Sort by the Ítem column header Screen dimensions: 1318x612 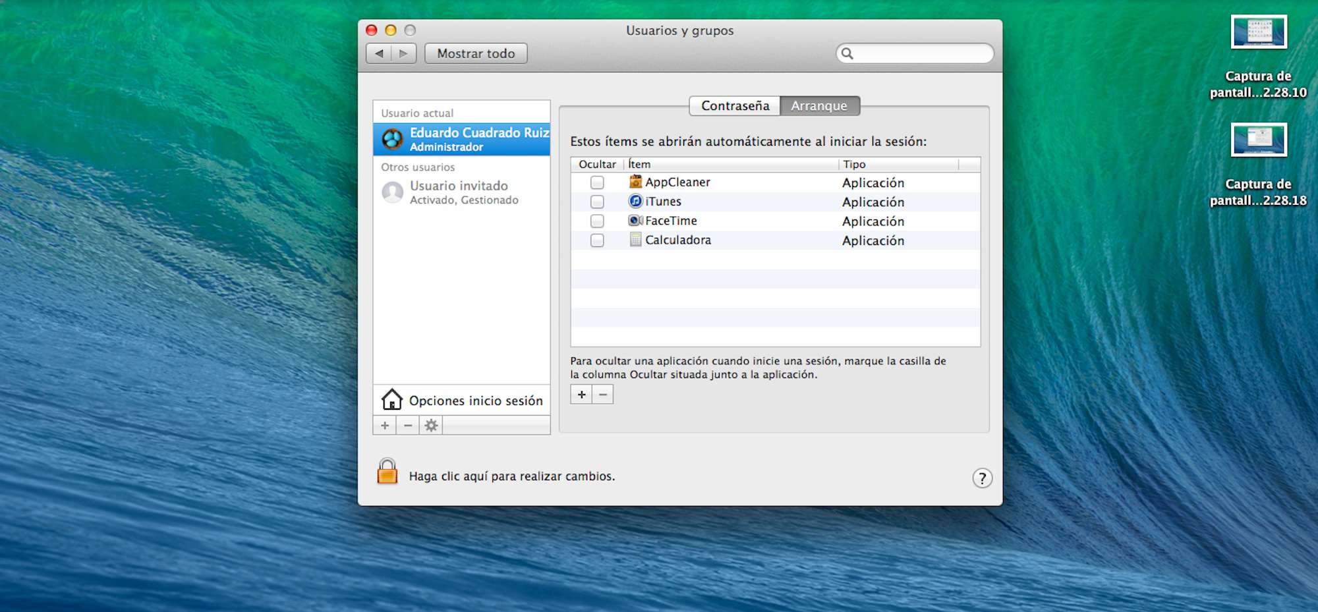click(731, 164)
